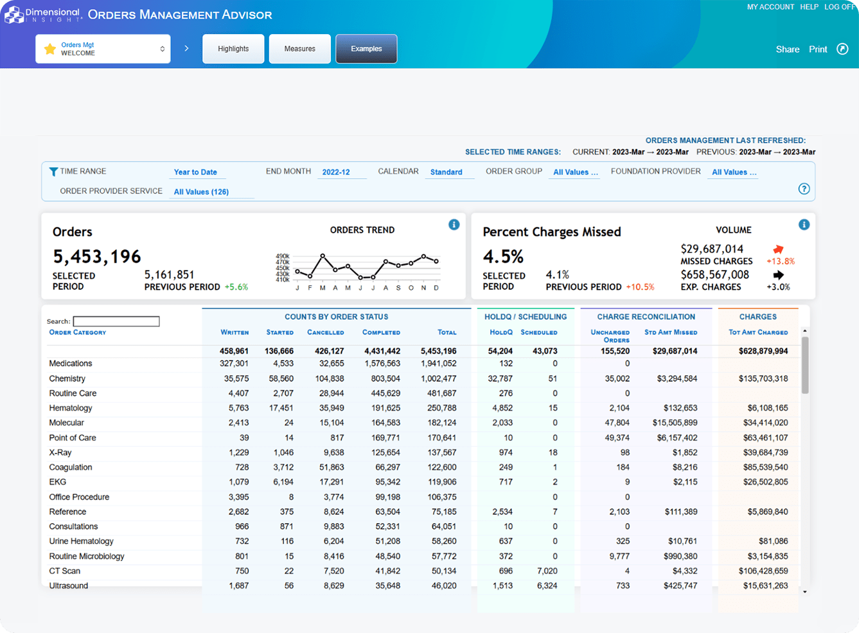Click the order category Search input field
Screen dimensions: 859x633
click(116, 321)
